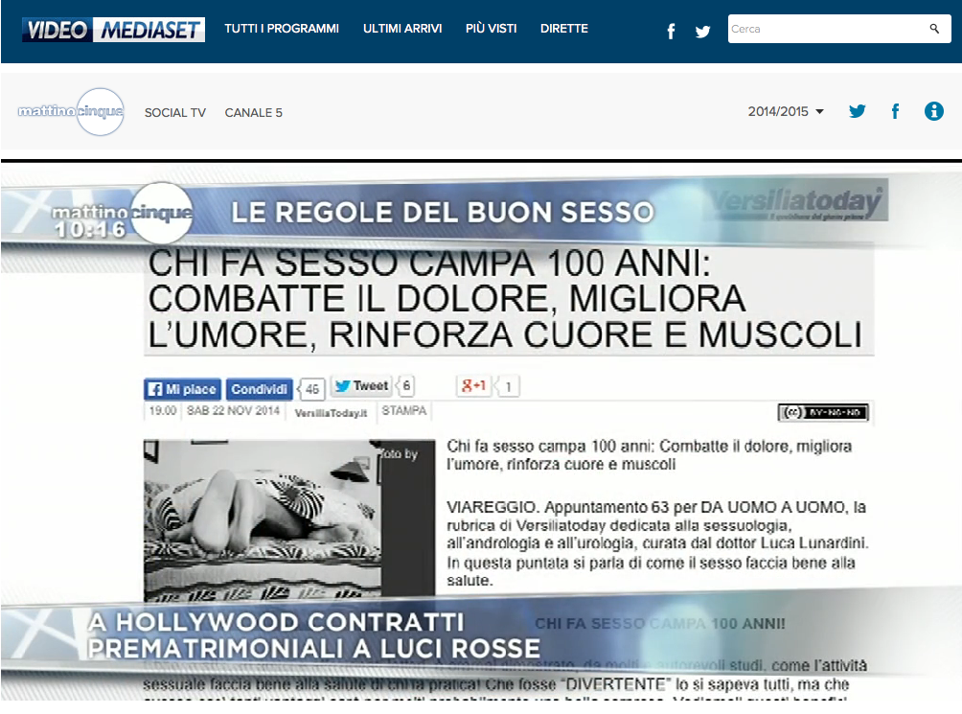Open Mattino Cinque Twitter page icon
This screenshot has height=714, width=962.
[858, 111]
